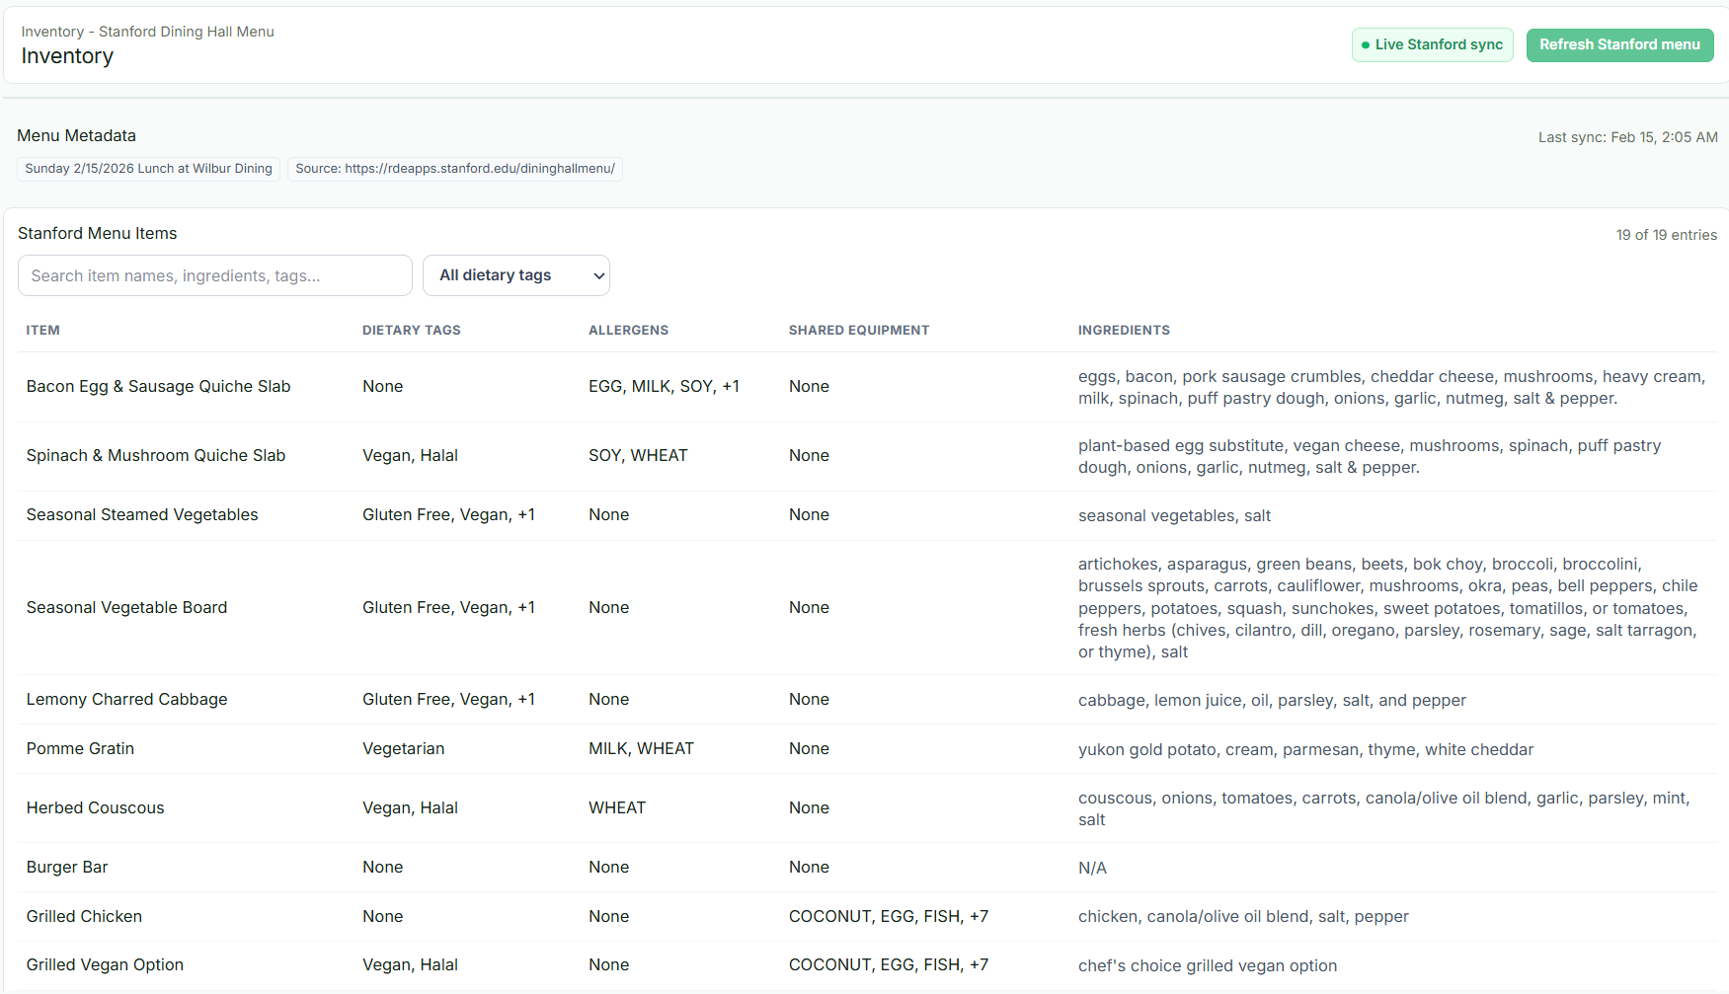Click the Live Stanford sync indicator
The width and height of the screenshot is (1729, 994).
click(x=1432, y=44)
